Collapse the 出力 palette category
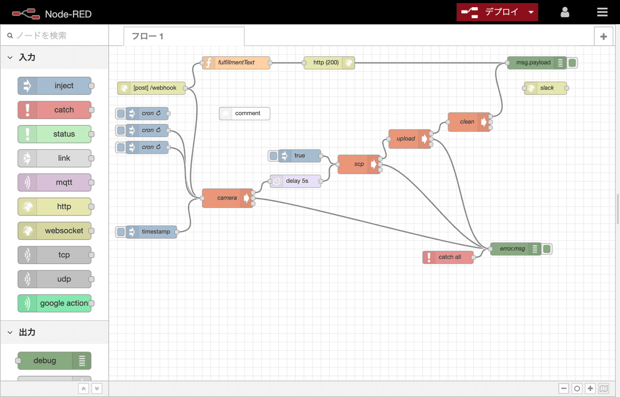 click(10, 333)
